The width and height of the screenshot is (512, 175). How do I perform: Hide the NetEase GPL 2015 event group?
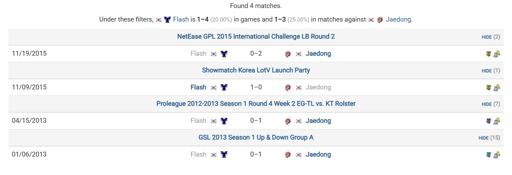click(x=487, y=37)
